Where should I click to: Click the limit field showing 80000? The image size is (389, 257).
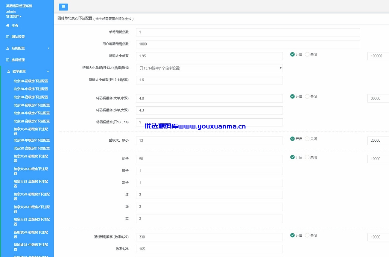tap(378, 98)
